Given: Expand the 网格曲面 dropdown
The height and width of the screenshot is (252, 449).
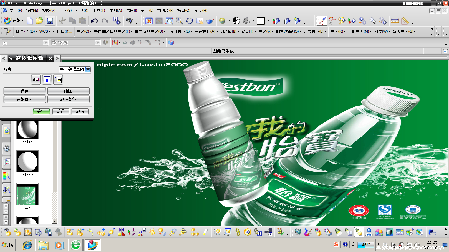Looking at the screenshot, I should (x=360, y=32).
